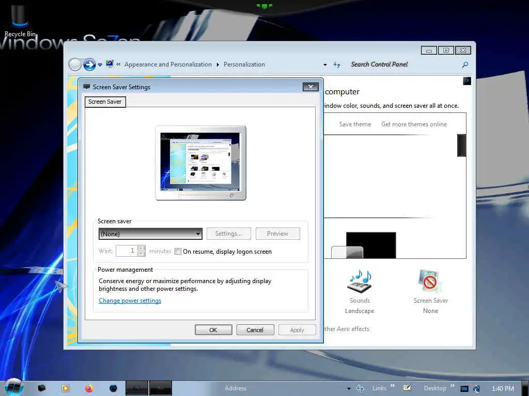This screenshot has width=529, height=396.
Task: Click the refresh icon in address bar
Action: pyautogui.click(x=337, y=64)
